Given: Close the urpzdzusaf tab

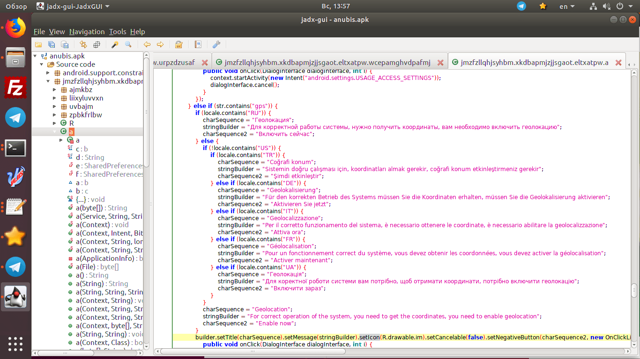Looking at the screenshot, I should 204,63.
